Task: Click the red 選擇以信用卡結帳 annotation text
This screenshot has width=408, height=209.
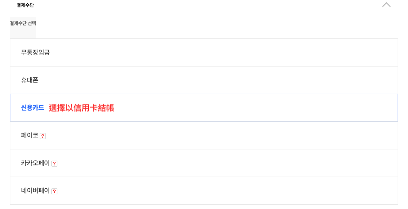Action: (x=82, y=108)
